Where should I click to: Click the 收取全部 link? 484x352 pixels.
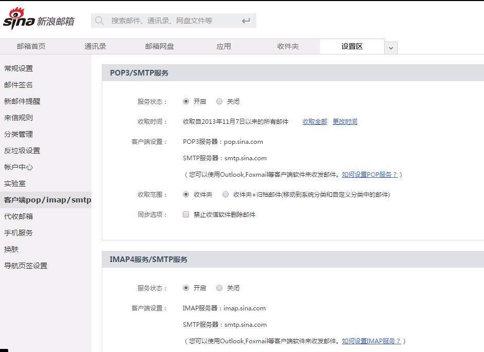(314, 122)
